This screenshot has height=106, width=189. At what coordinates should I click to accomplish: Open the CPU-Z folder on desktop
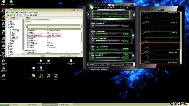pyautogui.click(x=34, y=69)
